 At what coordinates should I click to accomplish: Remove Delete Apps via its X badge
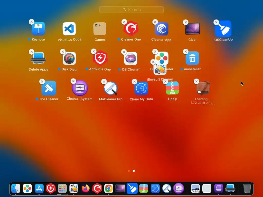32,52
